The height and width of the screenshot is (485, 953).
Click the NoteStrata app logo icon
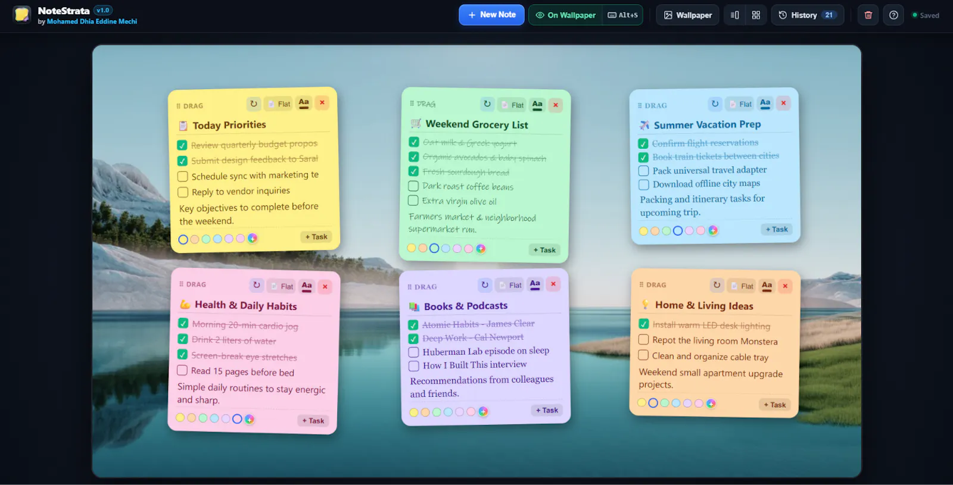click(x=22, y=15)
